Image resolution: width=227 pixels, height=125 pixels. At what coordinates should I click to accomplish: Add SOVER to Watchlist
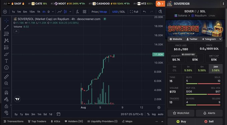click(x=181, y=113)
